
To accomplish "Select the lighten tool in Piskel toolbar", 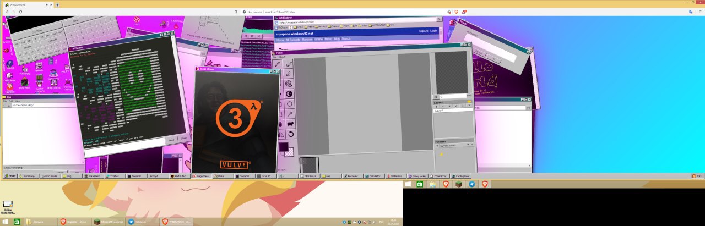I will 289,93.
